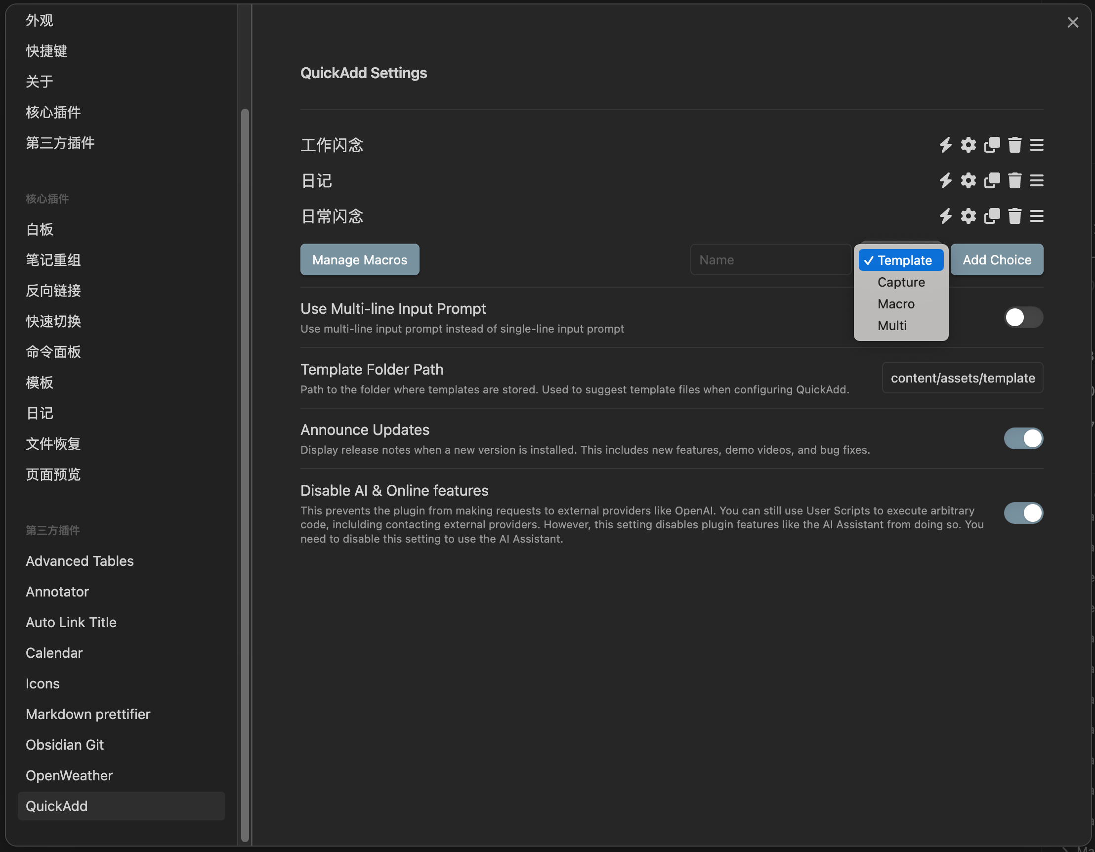Delete the 工作闪念 choice

point(1014,145)
